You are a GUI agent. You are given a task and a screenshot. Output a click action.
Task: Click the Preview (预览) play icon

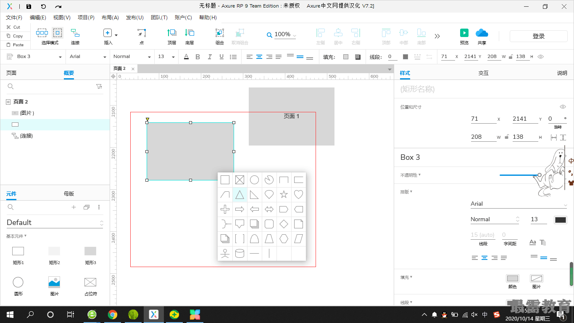(x=464, y=33)
